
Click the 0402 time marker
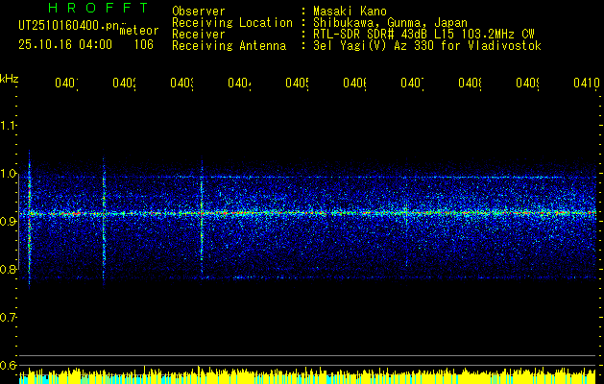pos(125,83)
